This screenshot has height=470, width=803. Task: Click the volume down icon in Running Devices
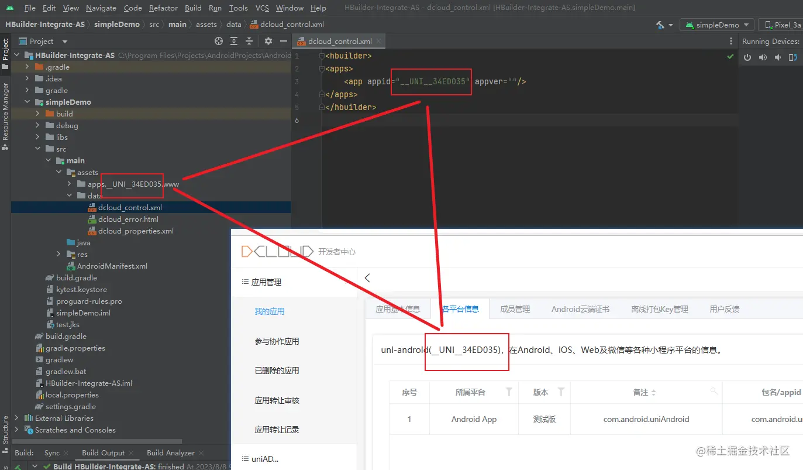point(778,57)
